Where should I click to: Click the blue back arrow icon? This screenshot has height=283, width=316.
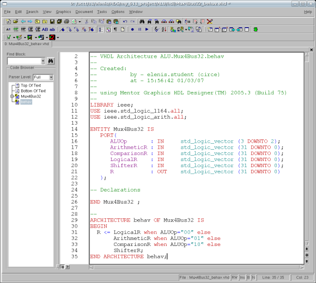23,21
